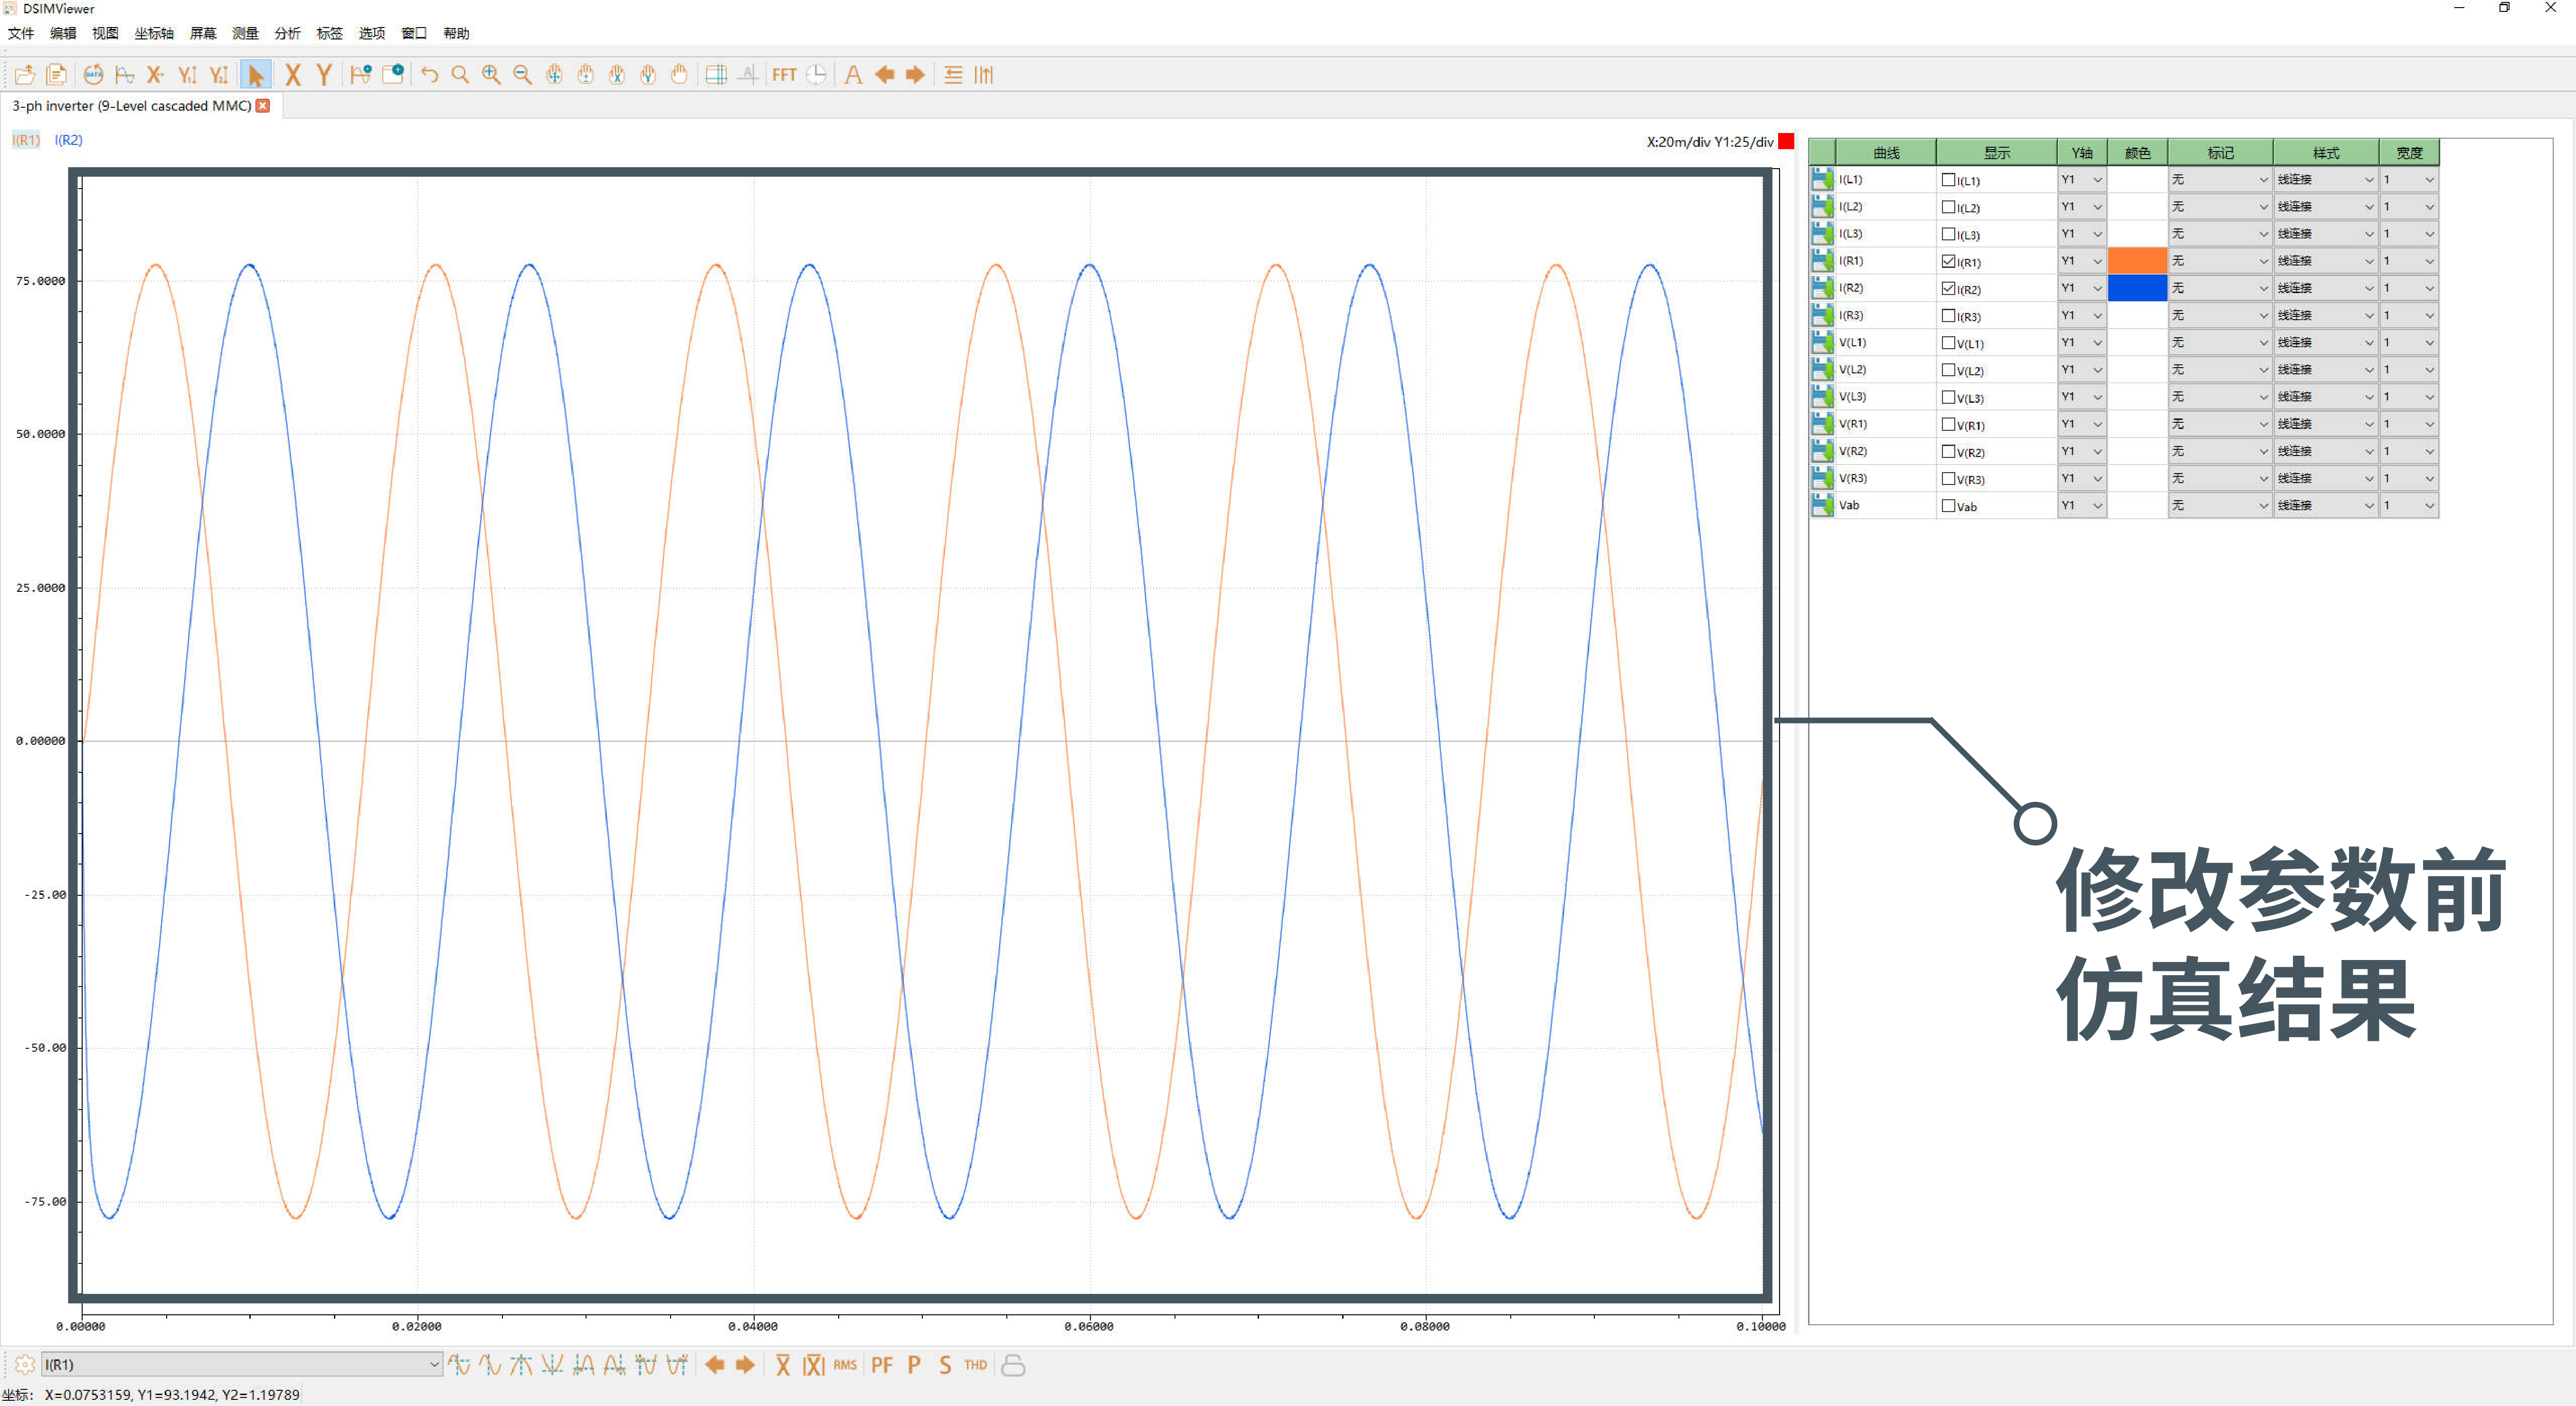The height and width of the screenshot is (1406, 2576).
Task: Click the PF power factor icon
Action: [881, 1365]
